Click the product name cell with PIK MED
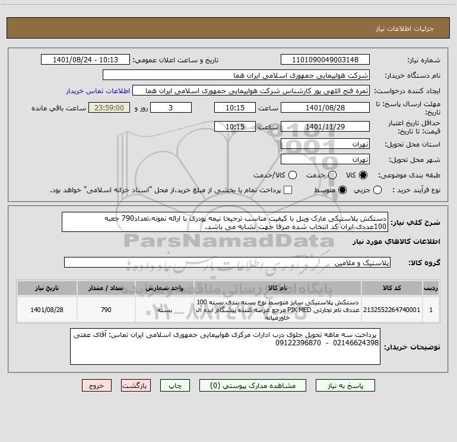Viewport: 457px width, 442px height. (x=278, y=310)
